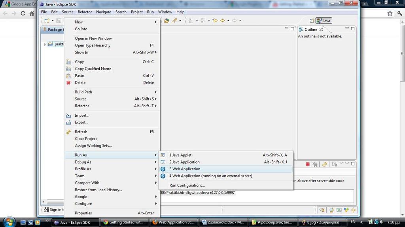Click the Next Annotation toolbar icon
Image resolution: width=405 pixels, height=227 pixels.
pos(191,20)
